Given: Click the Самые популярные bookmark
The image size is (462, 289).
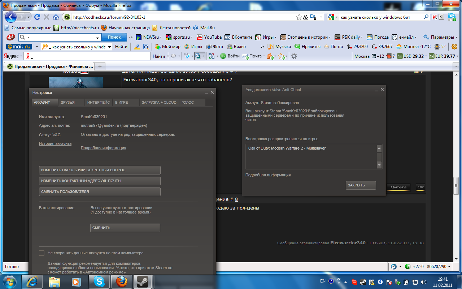Looking at the screenshot, I should pyautogui.click(x=28, y=28).
